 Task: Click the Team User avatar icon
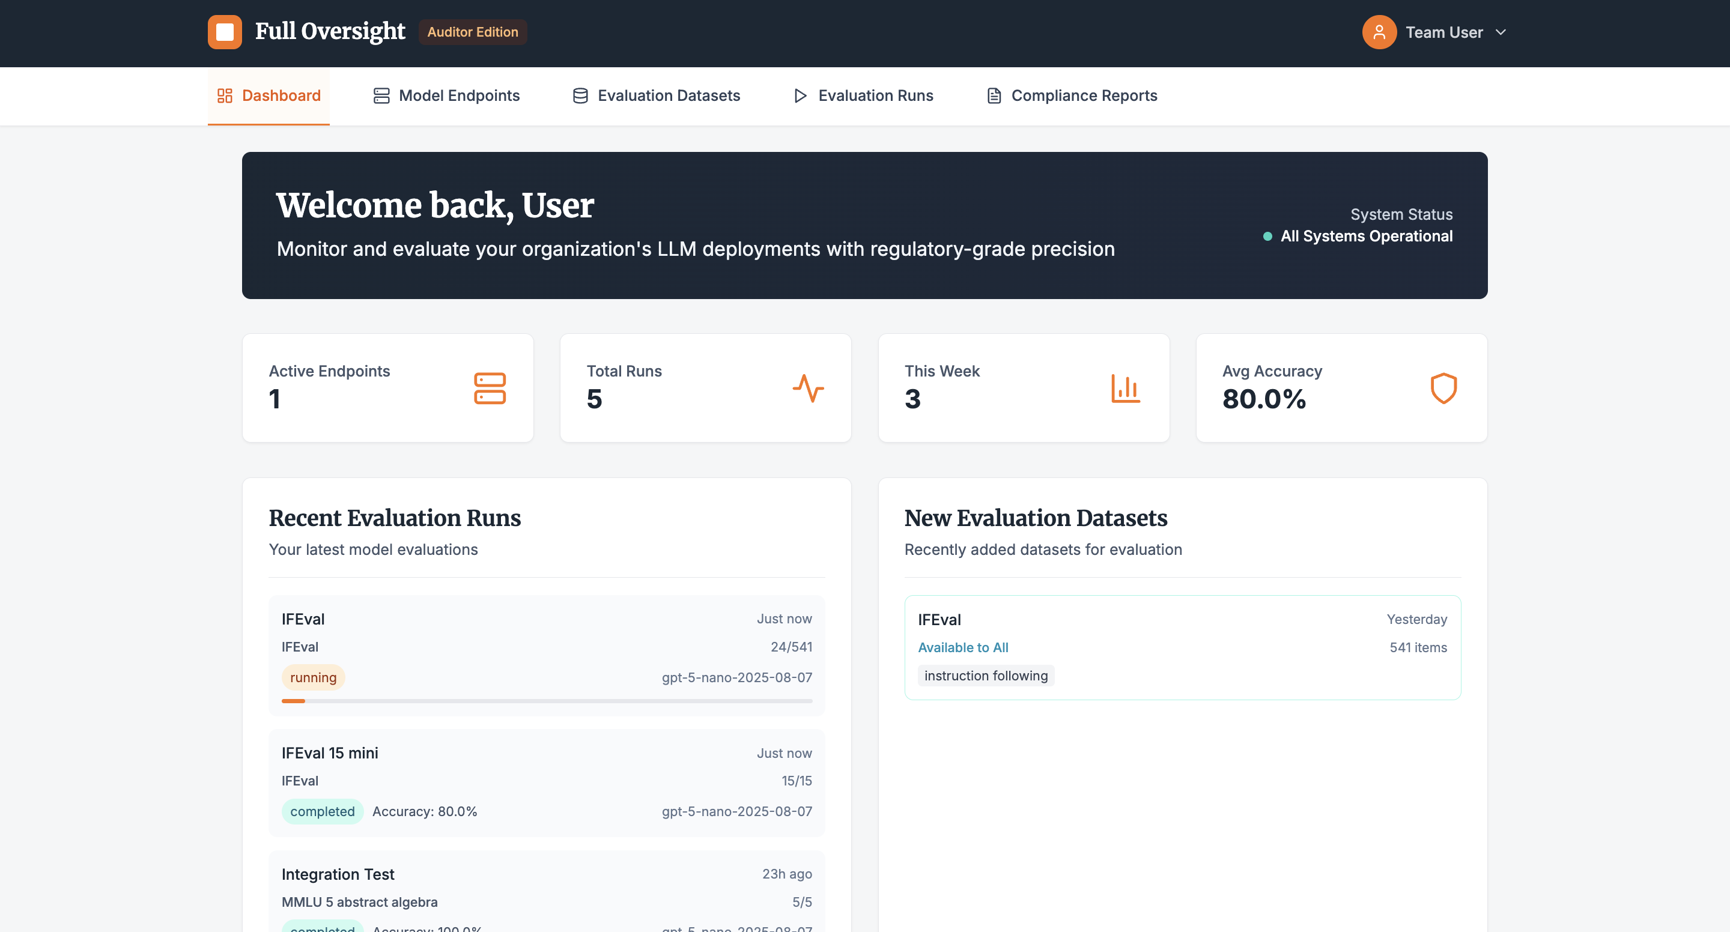click(1379, 32)
